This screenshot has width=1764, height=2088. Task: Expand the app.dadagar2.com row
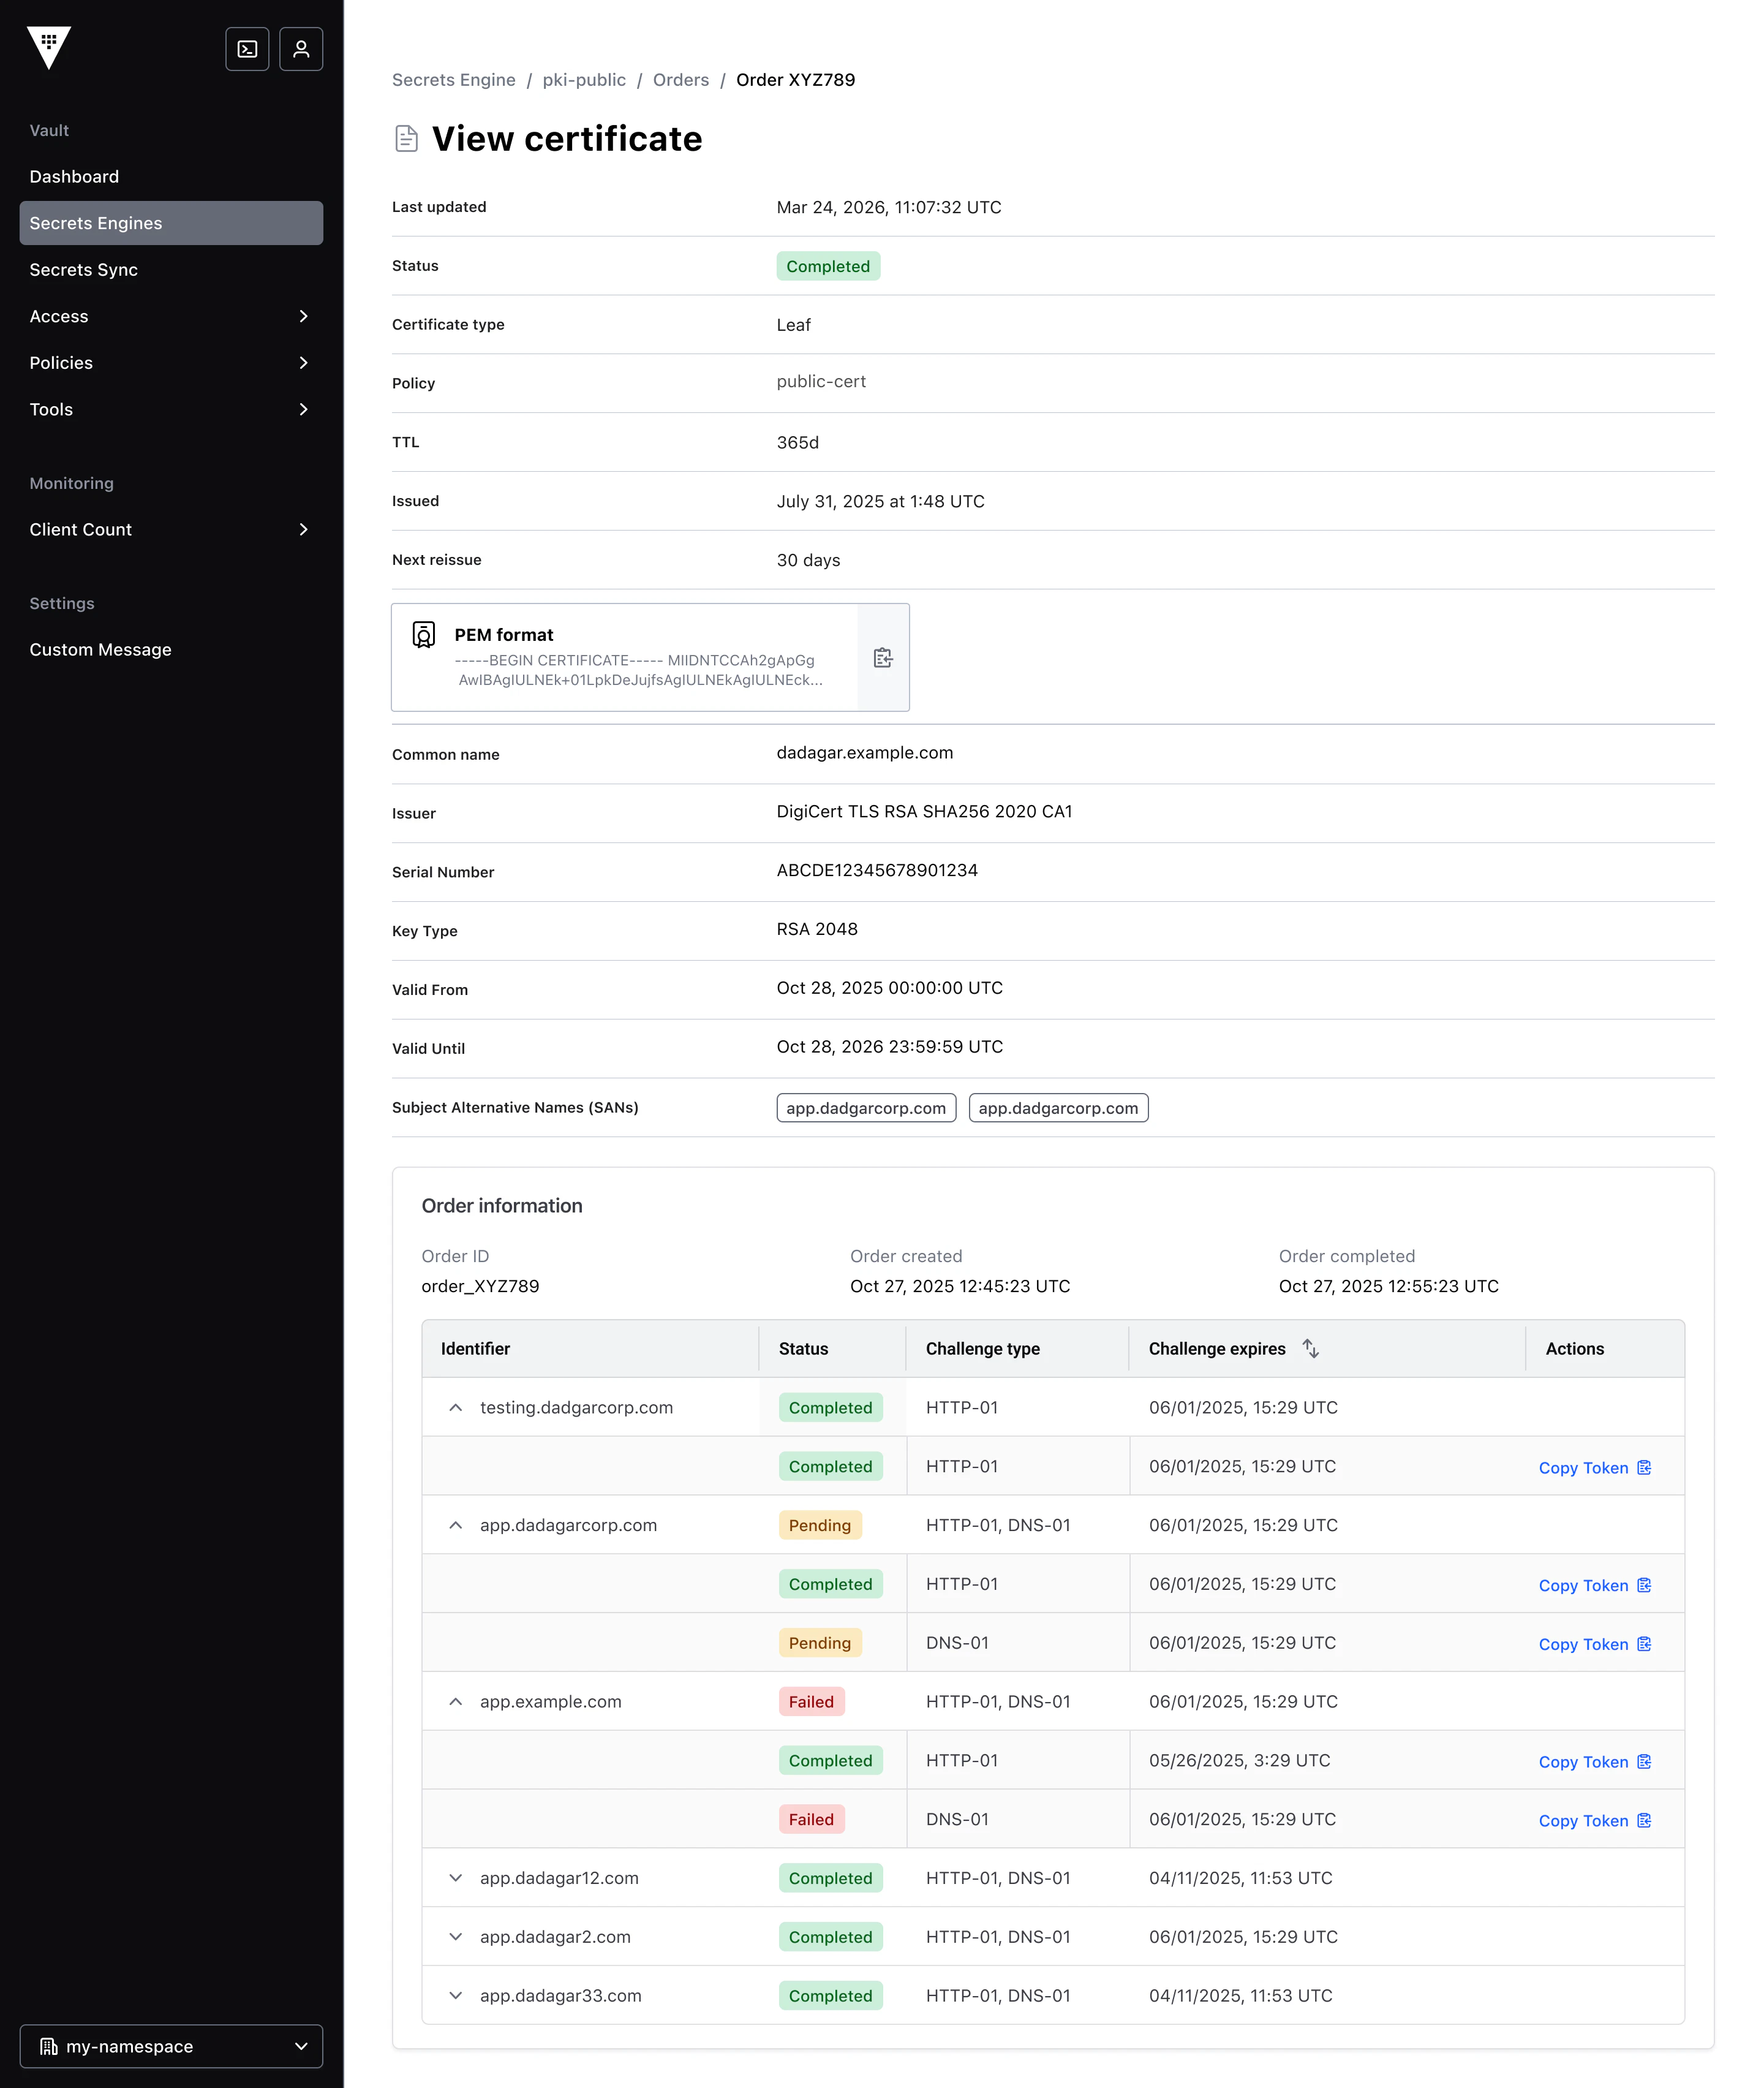tap(456, 1937)
